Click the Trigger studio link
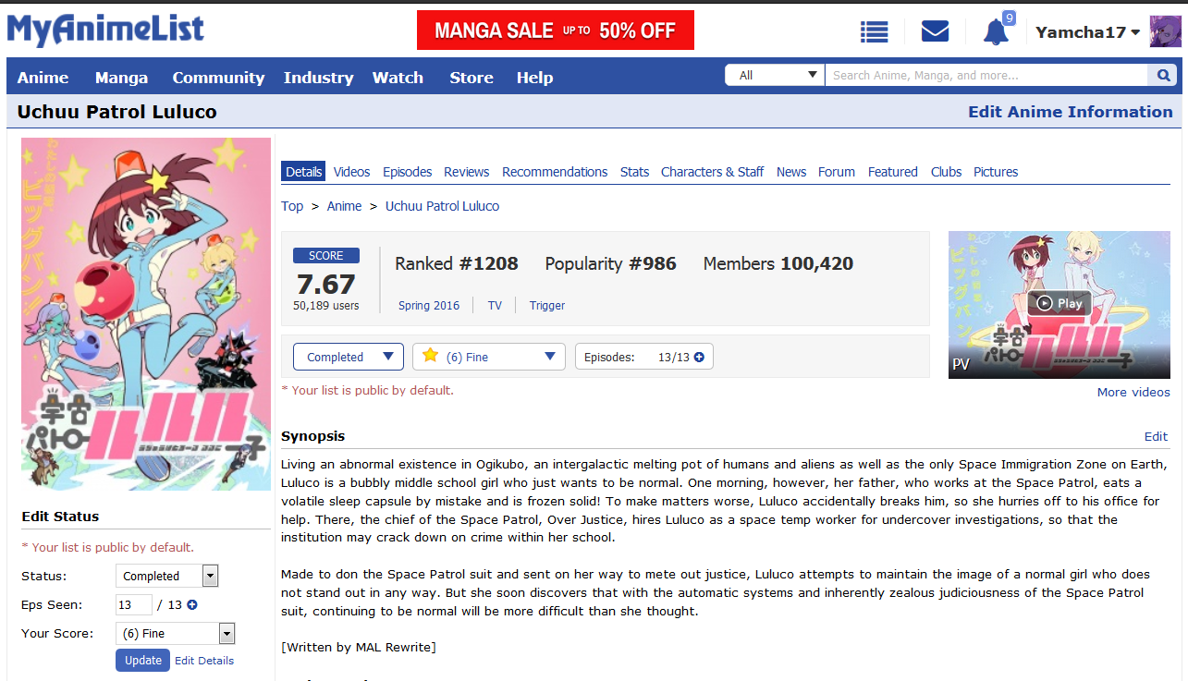Image resolution: width=1188 pixels, height=681 pixels. pos(547,306)
